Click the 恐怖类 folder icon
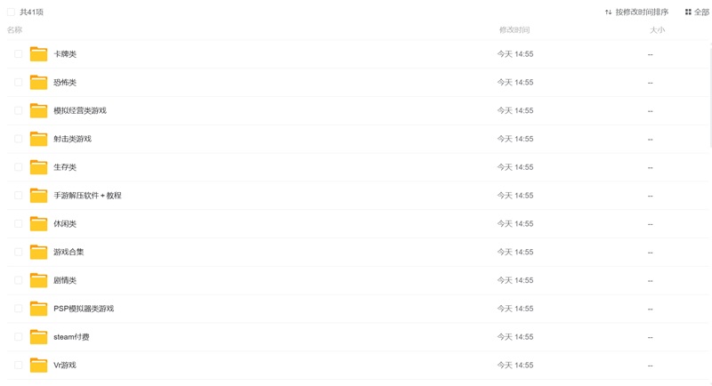 coord(38,83)
